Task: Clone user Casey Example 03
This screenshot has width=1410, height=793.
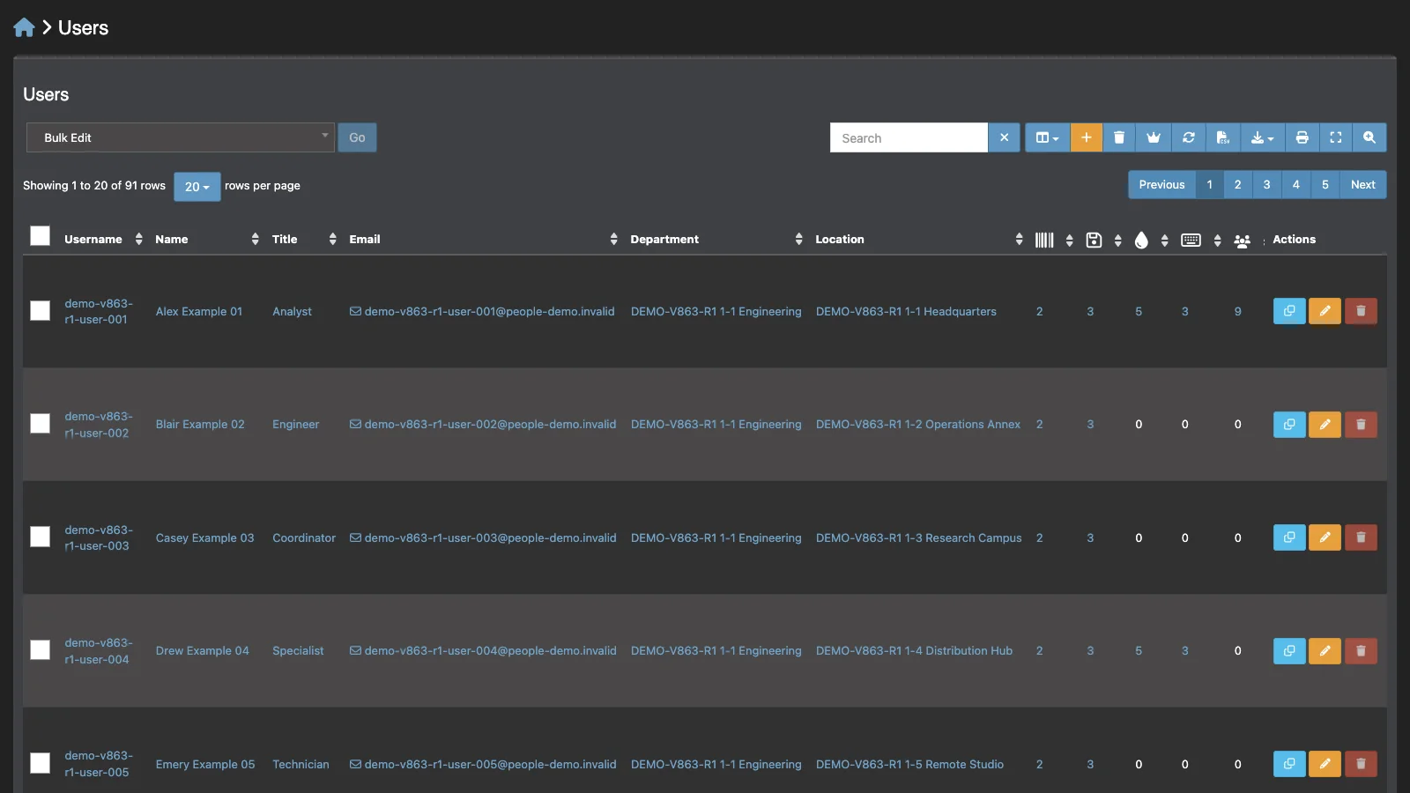Action: point(1289,537)
